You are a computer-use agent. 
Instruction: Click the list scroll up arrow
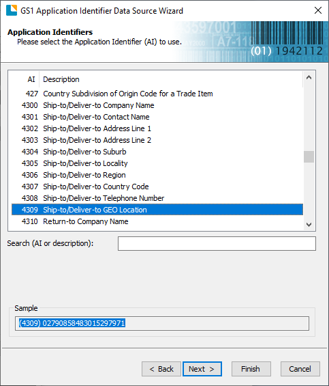click(x=309, y=78)
